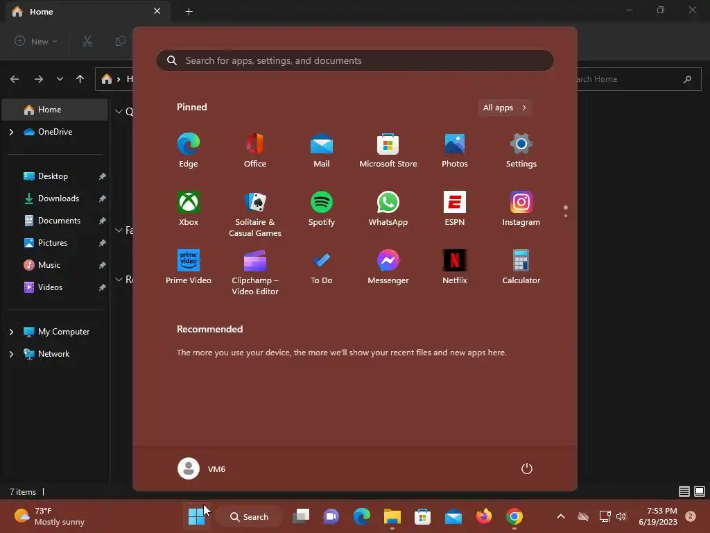Launch the To Do app
The height and width of the screenshot is (533, 710).
coord(322,267)
